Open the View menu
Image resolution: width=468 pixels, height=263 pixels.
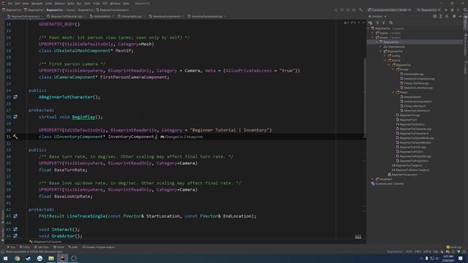click(26, 3)
